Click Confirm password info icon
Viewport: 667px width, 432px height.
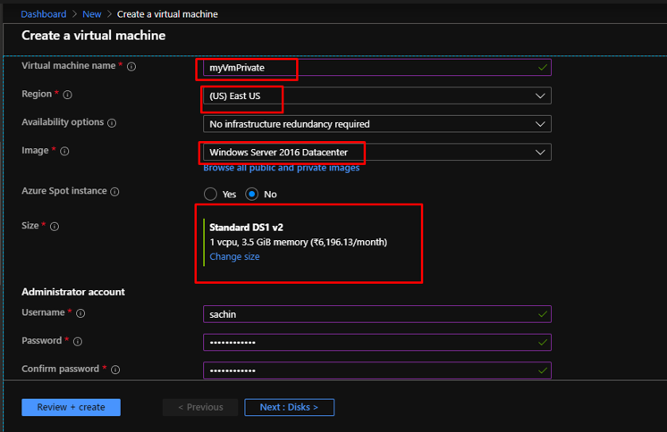coord(115,370)
